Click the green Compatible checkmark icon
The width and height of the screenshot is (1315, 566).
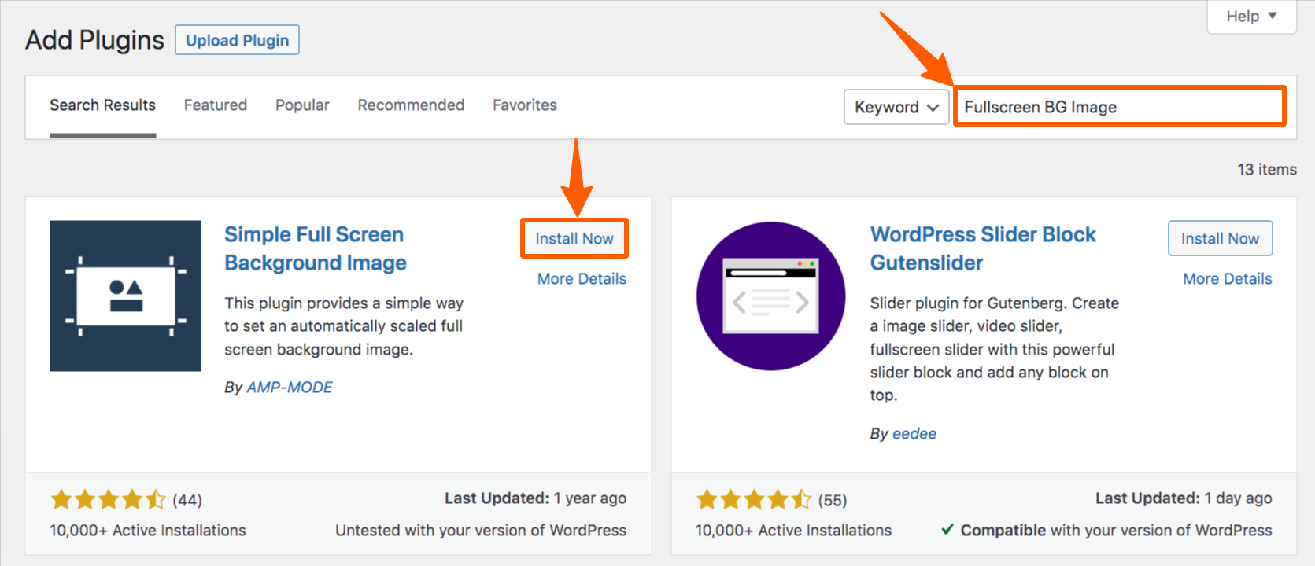947,530
